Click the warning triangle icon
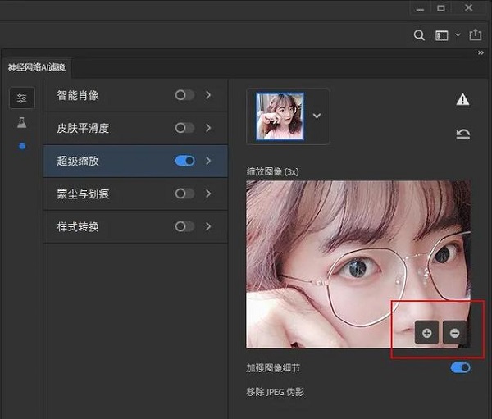Image resolution: width=492 pixels, height=419 pixels. pyautogui.click(x=462, y=100)
